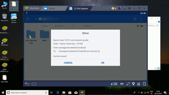Select the com.tencent.ig desktop folder

tap(14, 6)
